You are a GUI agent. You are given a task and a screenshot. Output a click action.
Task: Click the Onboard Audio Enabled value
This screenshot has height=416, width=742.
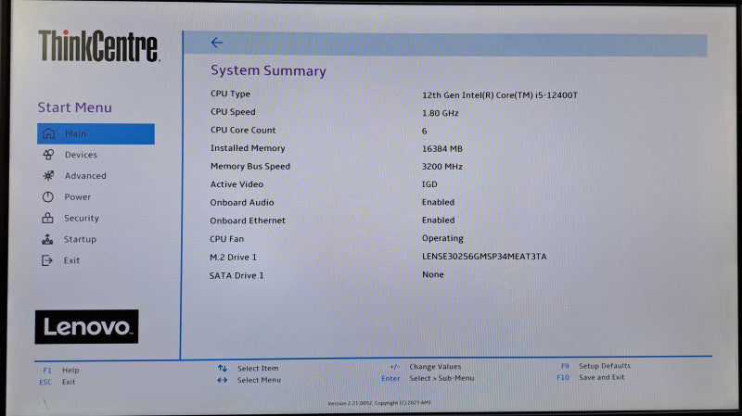[438, 202]
